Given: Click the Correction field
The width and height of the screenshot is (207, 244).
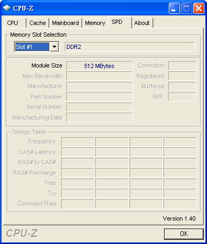Looking at the screenshot, I should [x=182, y=66].
